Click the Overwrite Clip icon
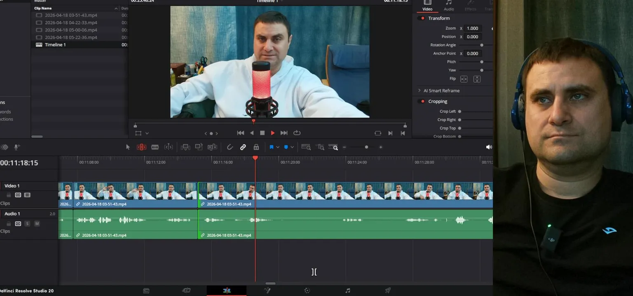 pyautogui.click(x=199, y=147)
